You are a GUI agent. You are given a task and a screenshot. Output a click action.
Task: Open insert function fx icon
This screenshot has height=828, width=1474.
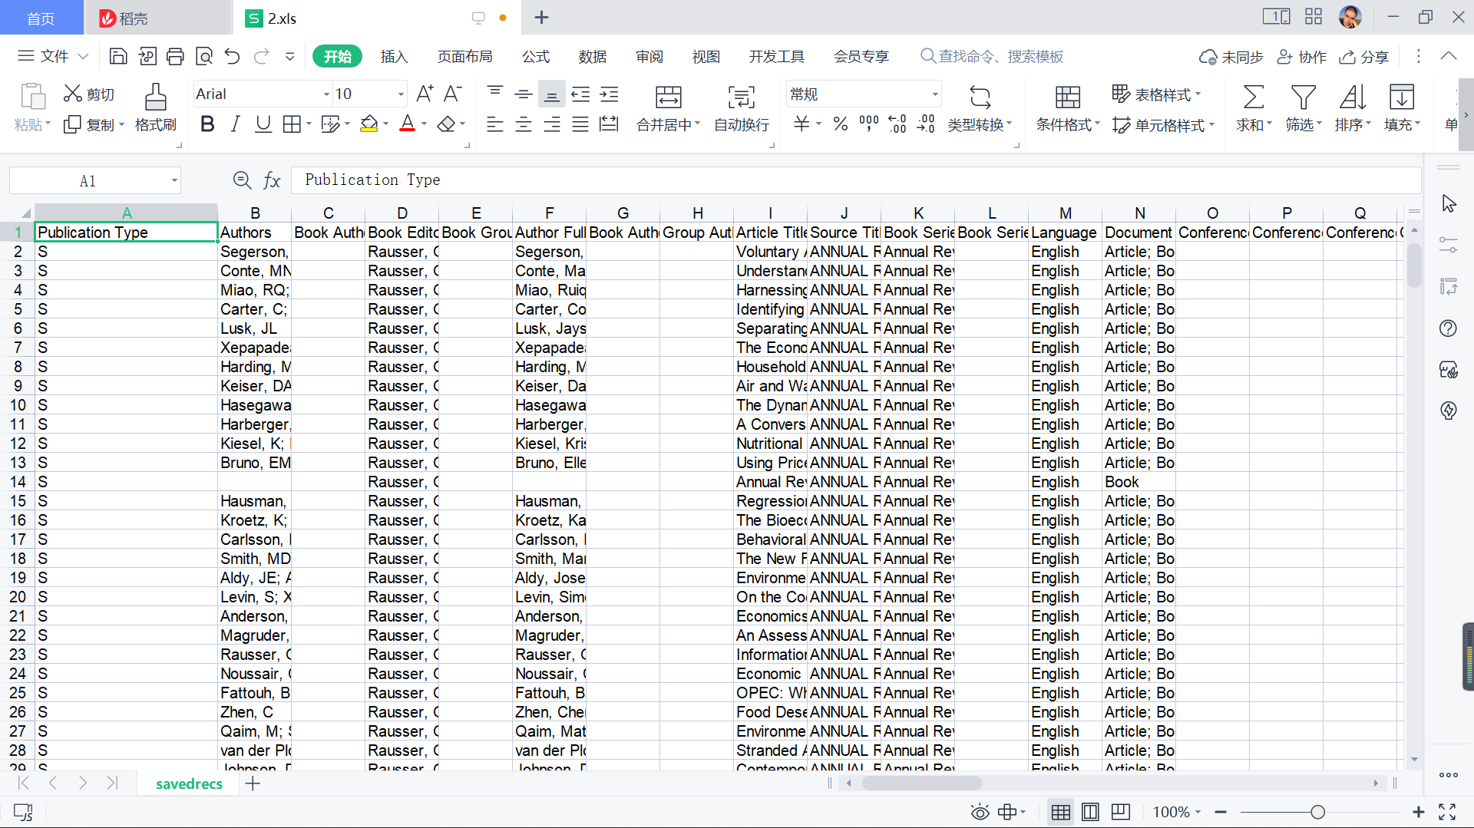click(x=272, y=180)
